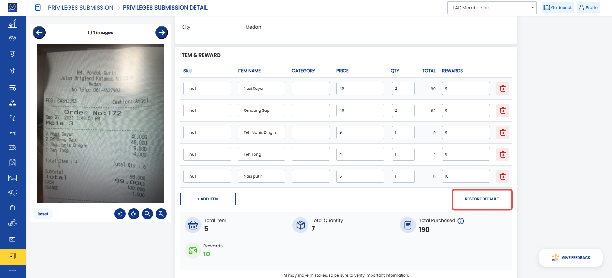The height and width of the screenshot is (278, 612).
Task: Edit the SKU field for Nasi putih
Action: click(x=207, y=176)
